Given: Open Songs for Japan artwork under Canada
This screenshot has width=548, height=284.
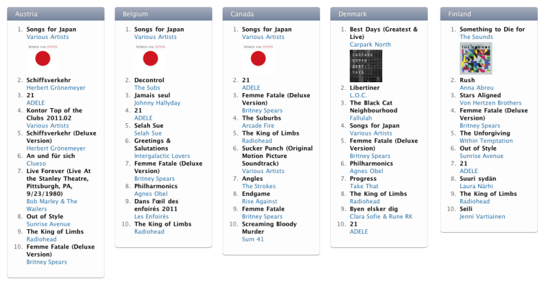Looking at the screenshot, I should (x=258, y=58).
